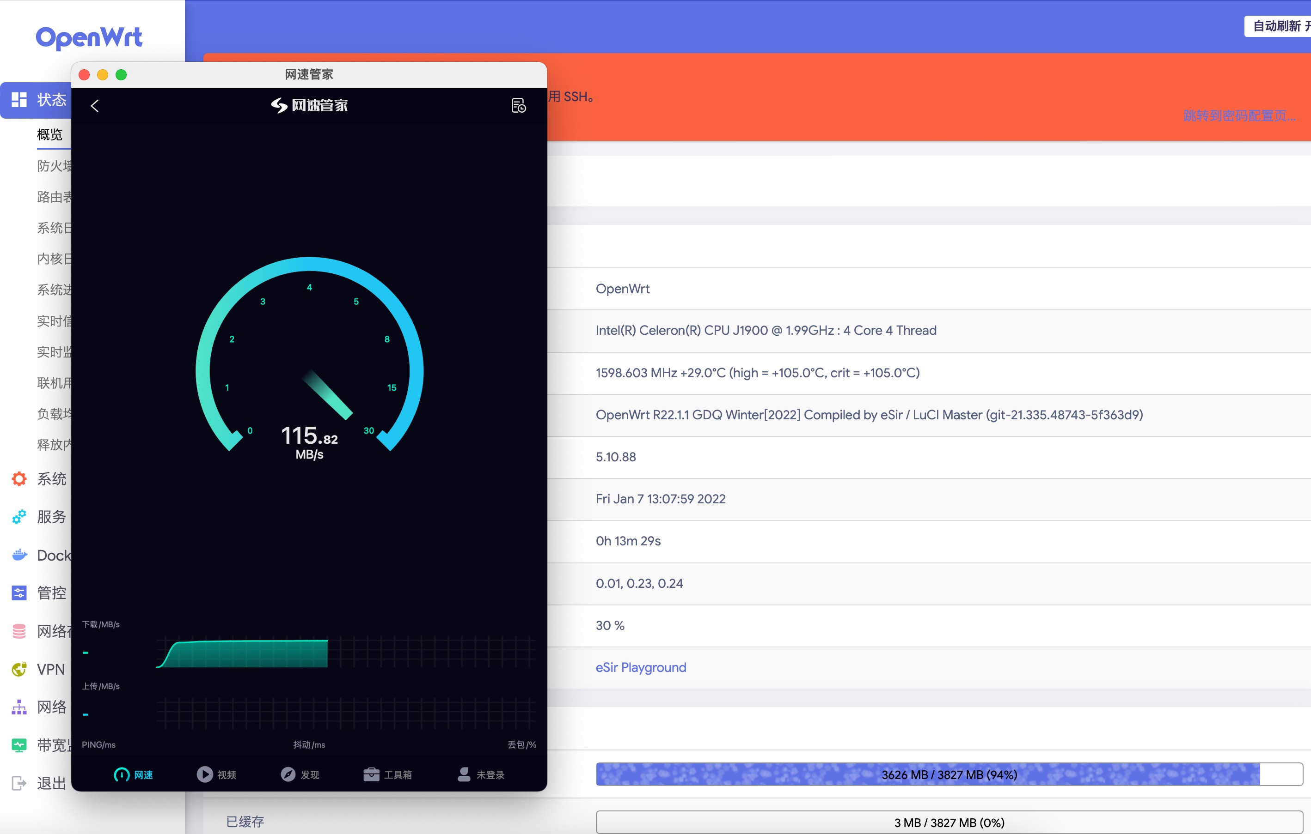1311x834 pixels.
Task: Select the 网速 speed test tab
Action: (x=134, y=774)
